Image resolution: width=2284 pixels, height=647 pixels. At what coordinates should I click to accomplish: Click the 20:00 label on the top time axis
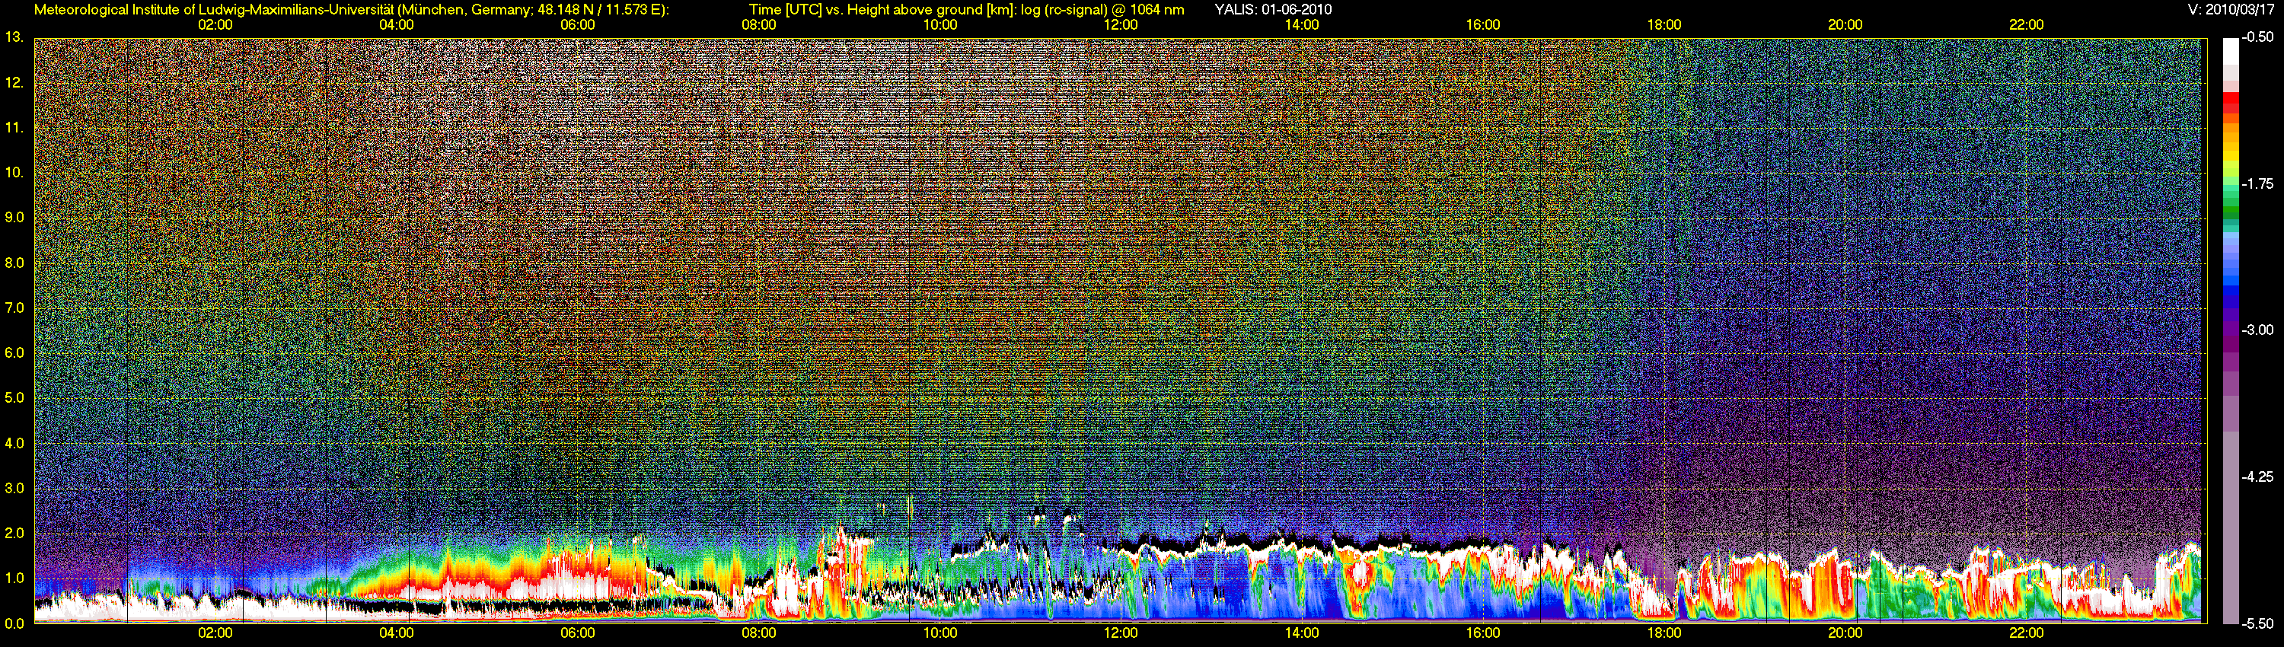point(1845,25)
